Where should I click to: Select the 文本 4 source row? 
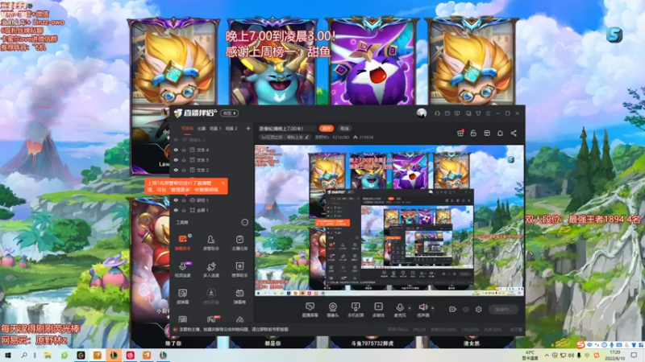[212, 150]
